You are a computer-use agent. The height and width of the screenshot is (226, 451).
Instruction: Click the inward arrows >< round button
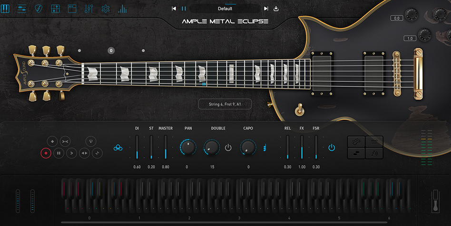coord(65,141)
